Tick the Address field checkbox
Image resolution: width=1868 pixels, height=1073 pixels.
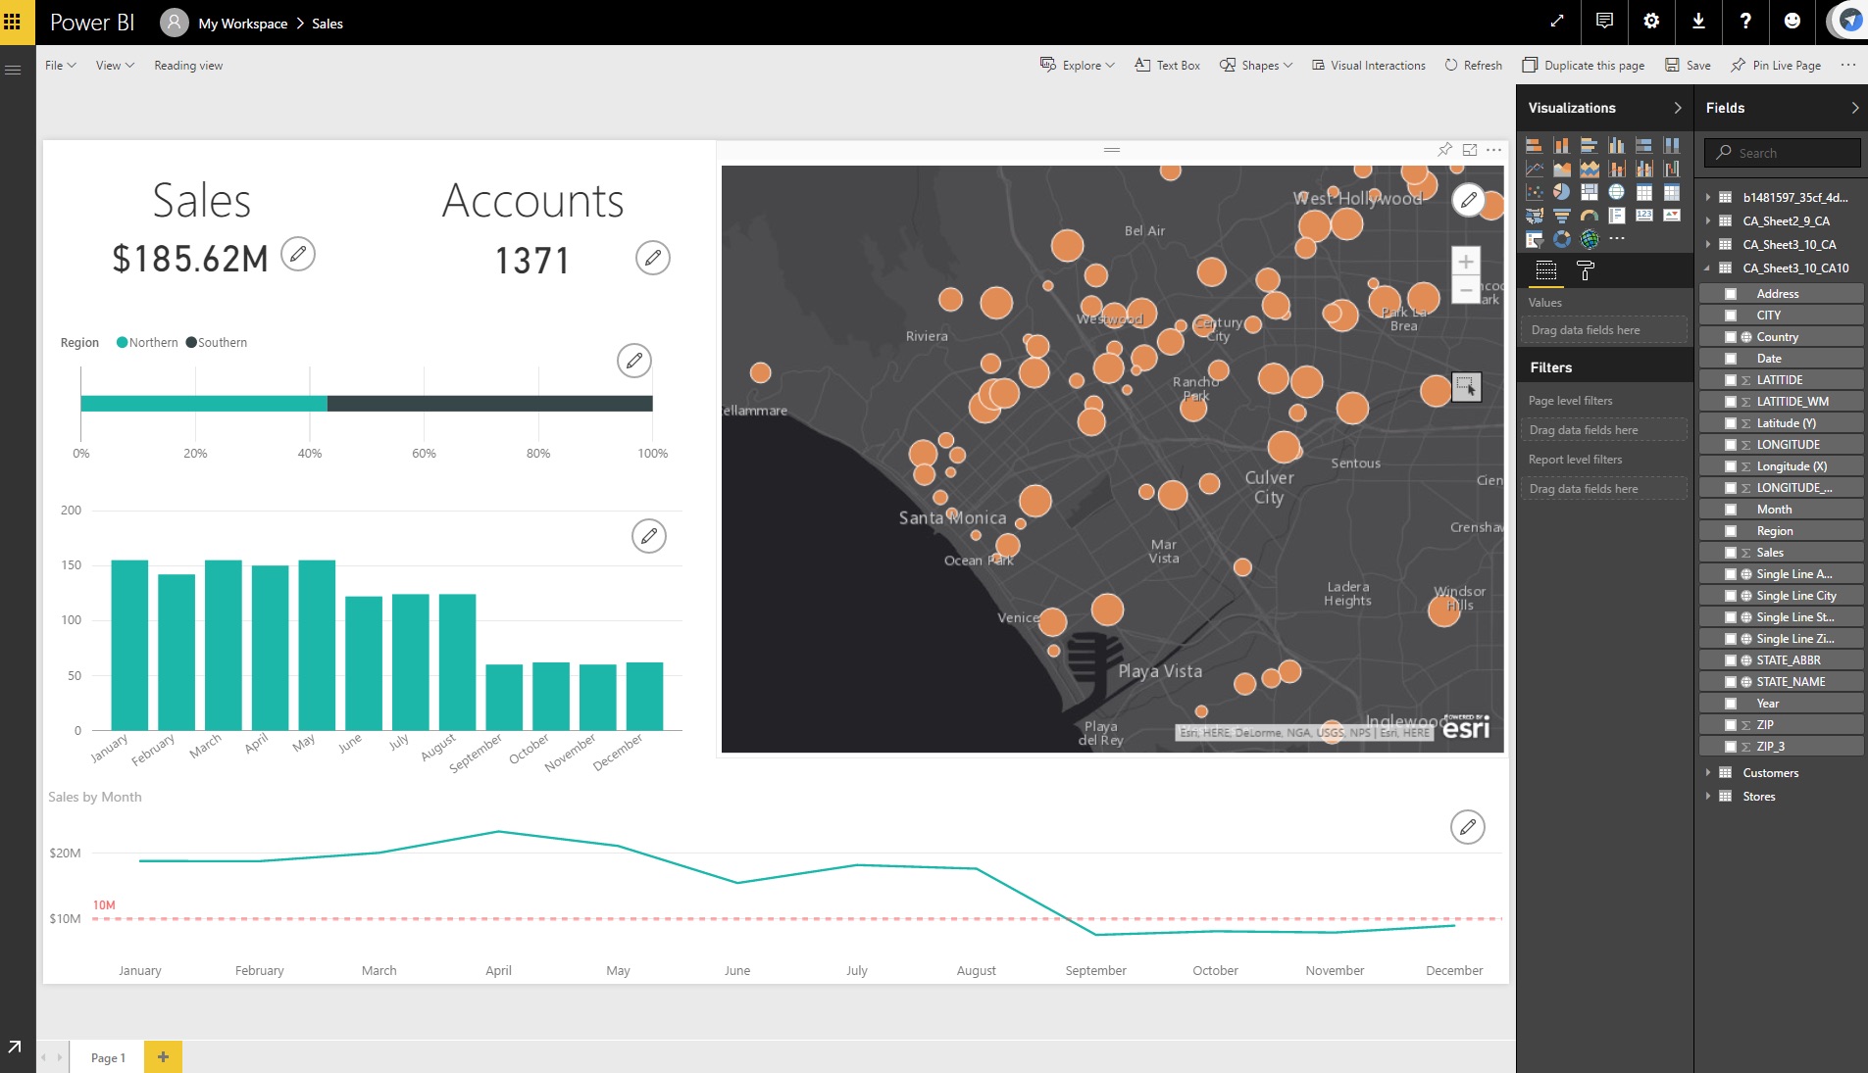[1731, 294]
